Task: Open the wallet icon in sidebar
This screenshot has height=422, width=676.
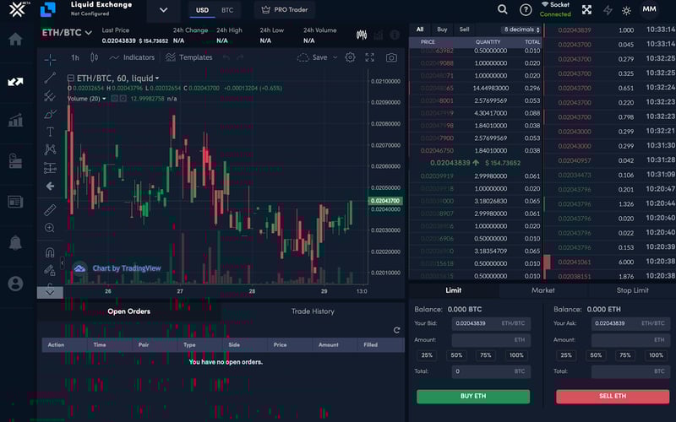Action: click(15, 160)
